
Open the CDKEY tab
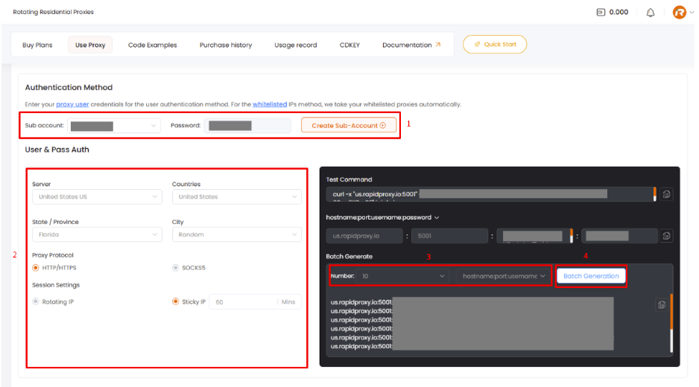tap(349, 45)
